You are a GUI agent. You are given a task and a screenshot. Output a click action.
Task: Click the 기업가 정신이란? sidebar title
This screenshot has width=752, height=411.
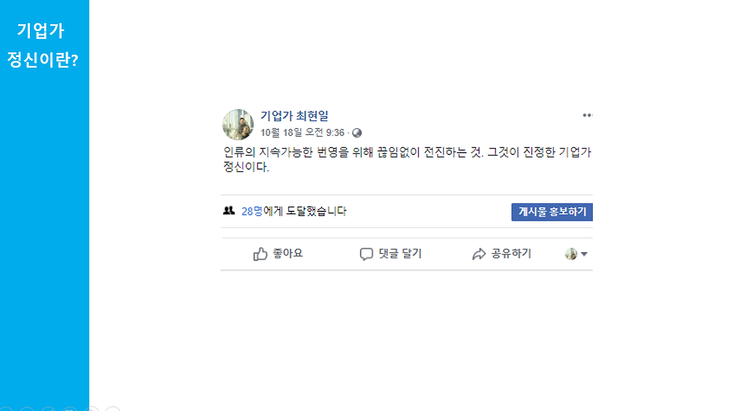(x=42, y=43)
